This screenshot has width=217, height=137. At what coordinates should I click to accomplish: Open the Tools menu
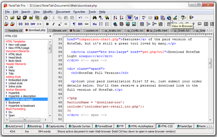click(x=92, y=12)
